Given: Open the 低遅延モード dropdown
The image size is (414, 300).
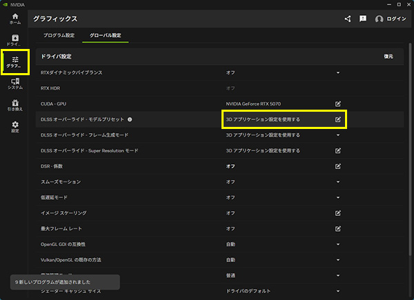Looking at the screenshot, I should click(338, 197).
